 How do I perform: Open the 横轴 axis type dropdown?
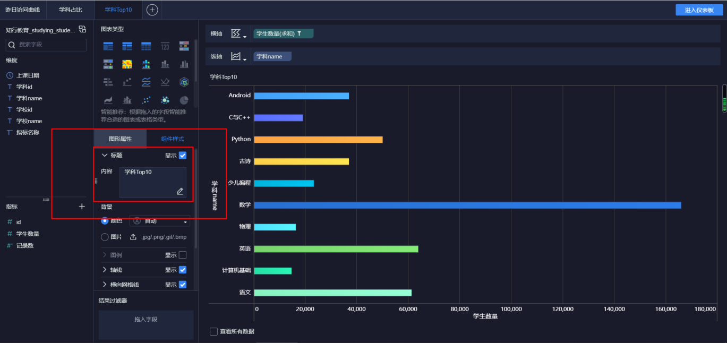[x=238, y=34]
